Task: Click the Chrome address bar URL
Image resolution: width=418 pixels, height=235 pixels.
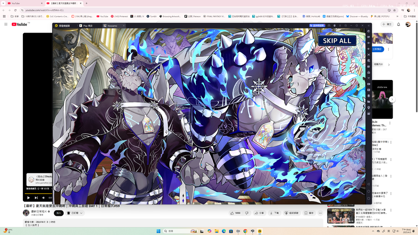Action: point(45,10)
